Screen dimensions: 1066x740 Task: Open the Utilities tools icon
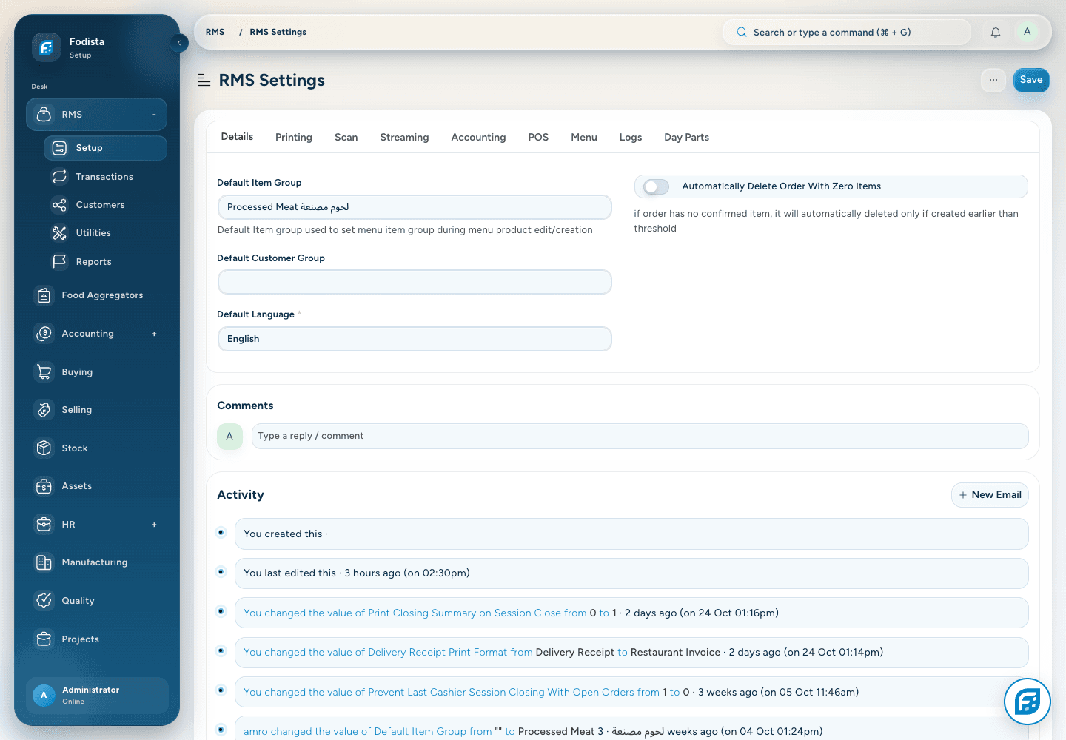[x=59, y=233]
